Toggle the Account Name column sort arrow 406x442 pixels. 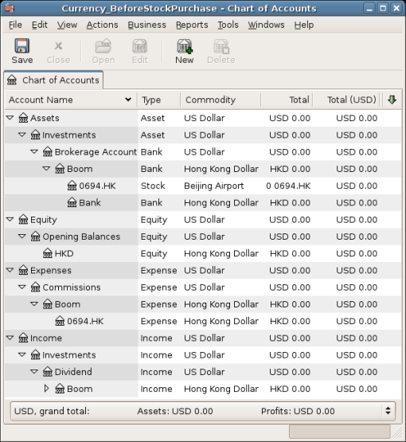click(x=128, y=100)
